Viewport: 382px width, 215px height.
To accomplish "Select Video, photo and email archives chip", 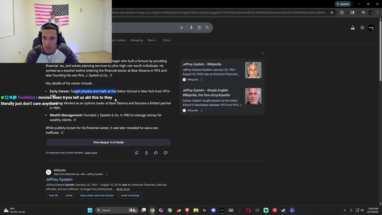I will coord(97,196).
